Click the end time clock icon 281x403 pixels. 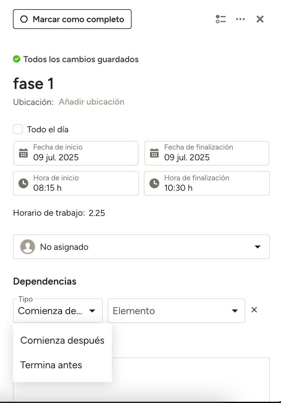pyautogui.click(x=154, y=183)
